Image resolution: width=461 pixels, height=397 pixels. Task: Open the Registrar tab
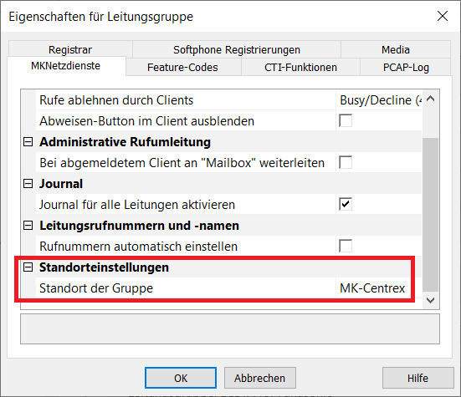point(70,49)
